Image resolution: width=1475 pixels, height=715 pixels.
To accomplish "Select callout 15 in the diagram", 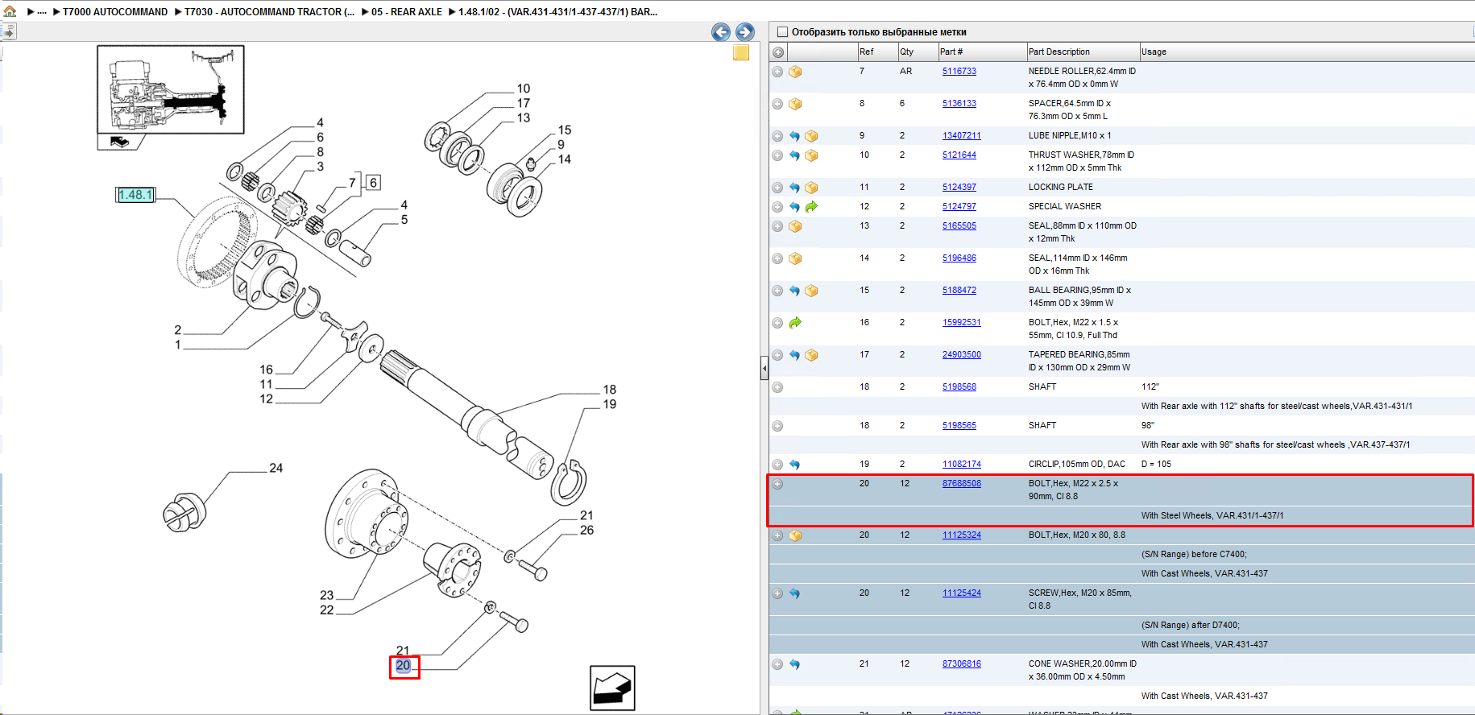I will pos(565,130).
